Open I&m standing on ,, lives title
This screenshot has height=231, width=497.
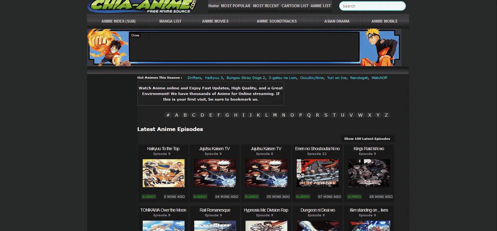(369, 210)
